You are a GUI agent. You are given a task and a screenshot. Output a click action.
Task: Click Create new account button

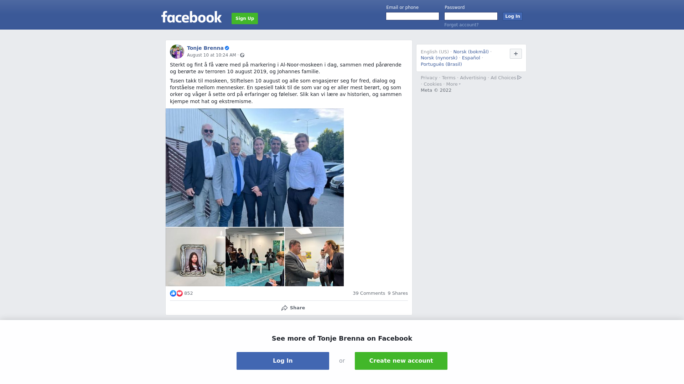tap(401, 361)
